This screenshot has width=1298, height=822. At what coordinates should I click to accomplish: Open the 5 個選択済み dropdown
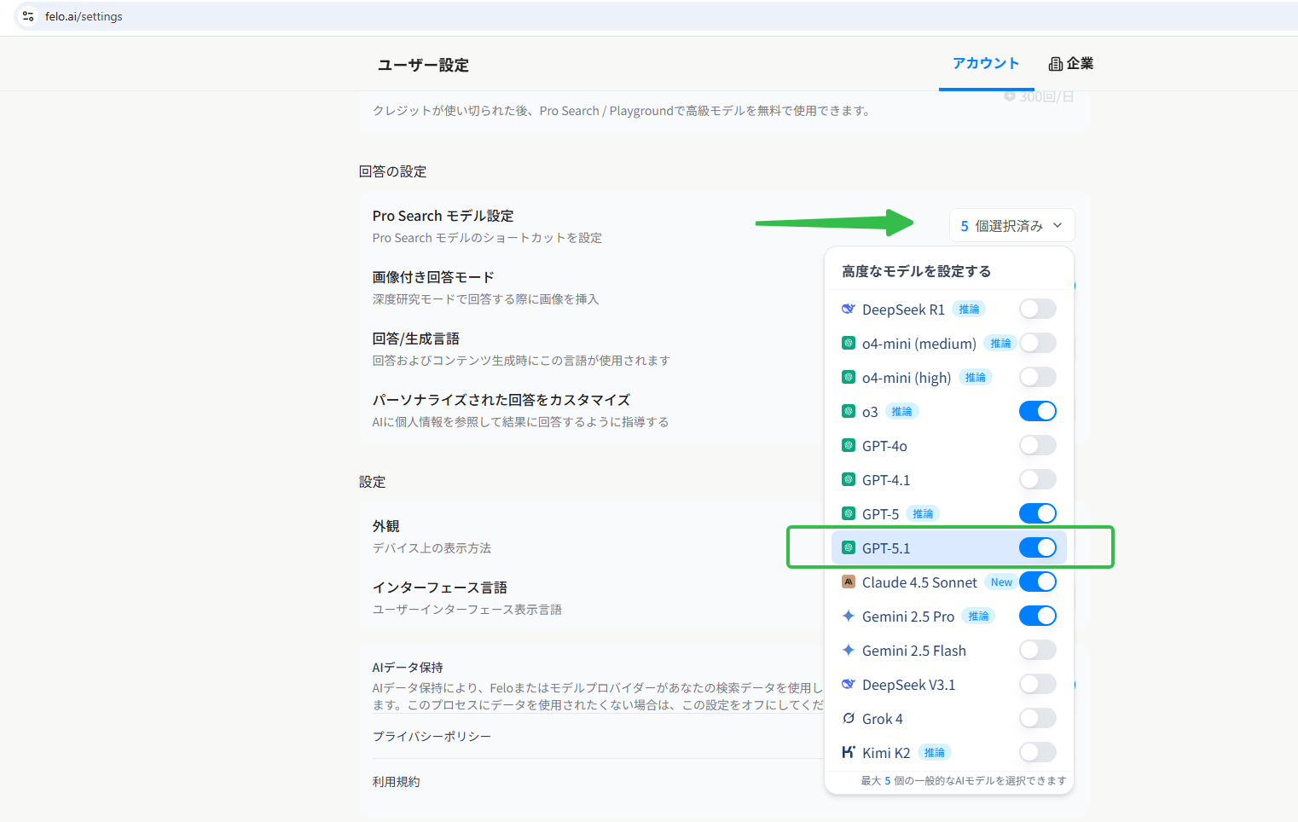pyautogui.click(x=1011, y=224)
